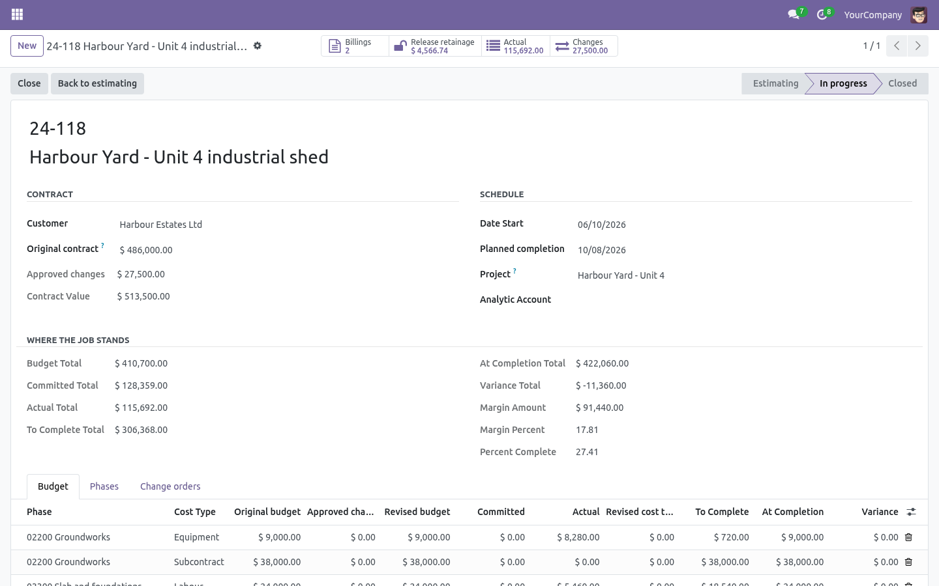
Task: Sort by the Original budget column header
Action: pyautogui.click(x=267, y=512)
